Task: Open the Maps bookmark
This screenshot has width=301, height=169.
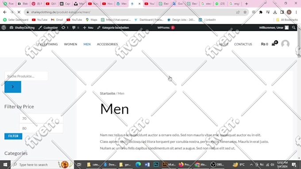Action: pyautogui.click(x=92, y=19)
